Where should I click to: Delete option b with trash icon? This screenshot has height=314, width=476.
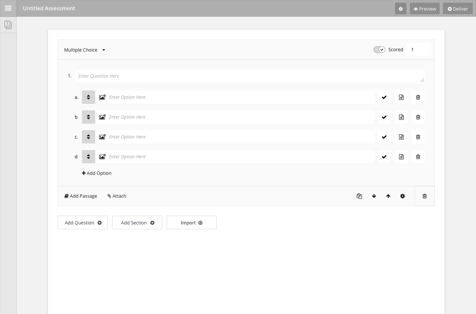[x=418, y=117]
